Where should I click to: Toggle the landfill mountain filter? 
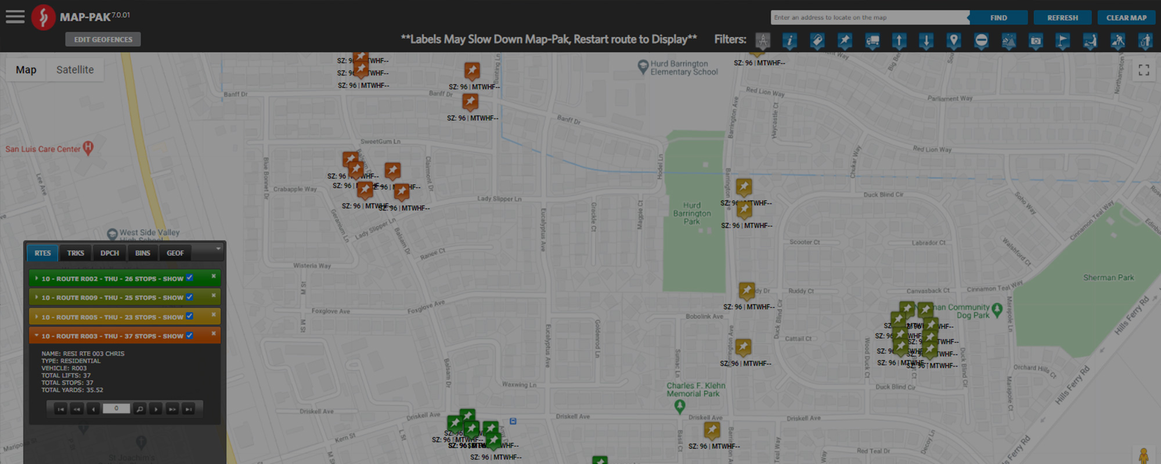(1008, 41)
